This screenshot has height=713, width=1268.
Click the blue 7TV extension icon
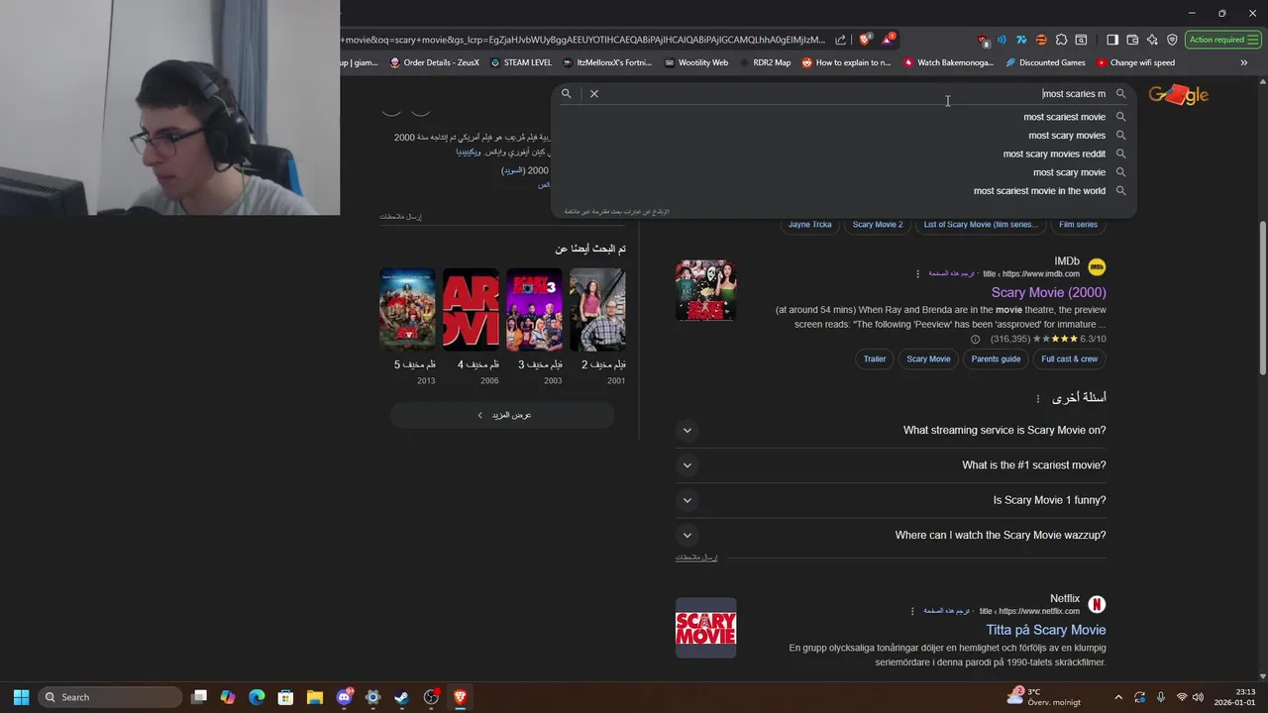click(1021, 40)
